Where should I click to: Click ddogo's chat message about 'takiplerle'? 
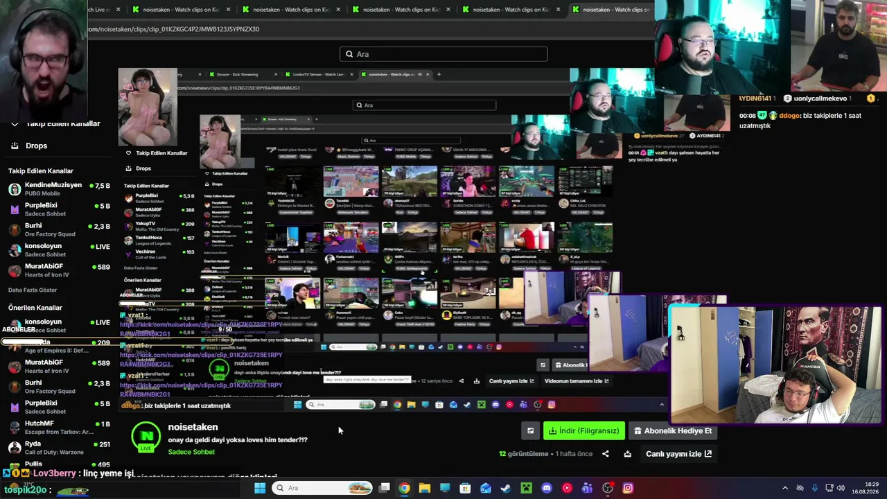tap(800, 121)
